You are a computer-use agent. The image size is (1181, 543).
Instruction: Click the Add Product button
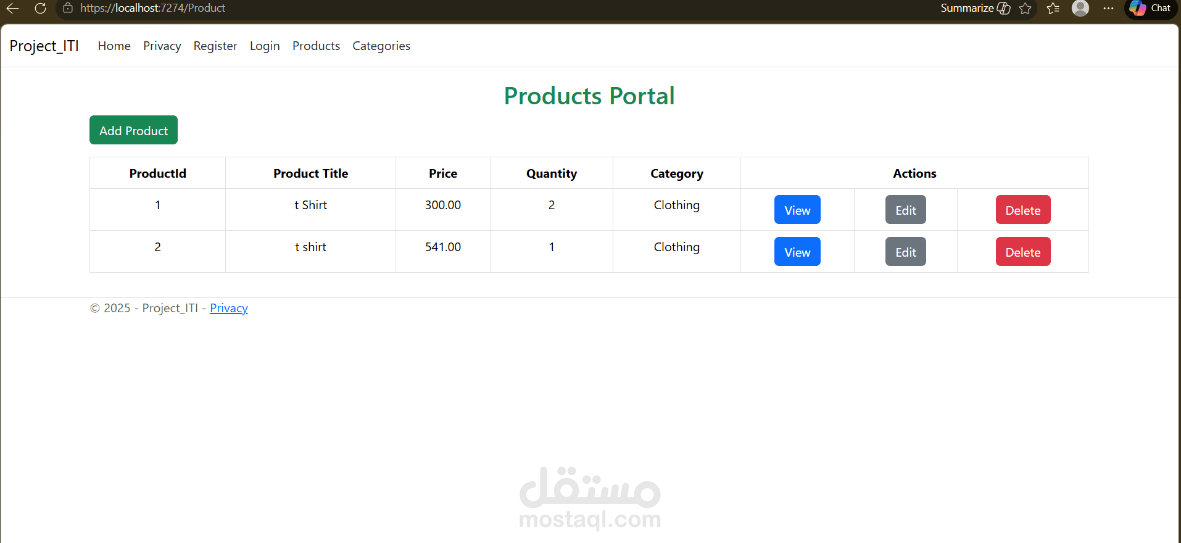pos(133,130)
